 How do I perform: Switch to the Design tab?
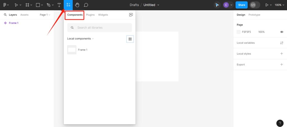click(x=241, y=15)
